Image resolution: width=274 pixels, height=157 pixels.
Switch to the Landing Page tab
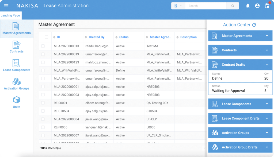coord(10,15)
